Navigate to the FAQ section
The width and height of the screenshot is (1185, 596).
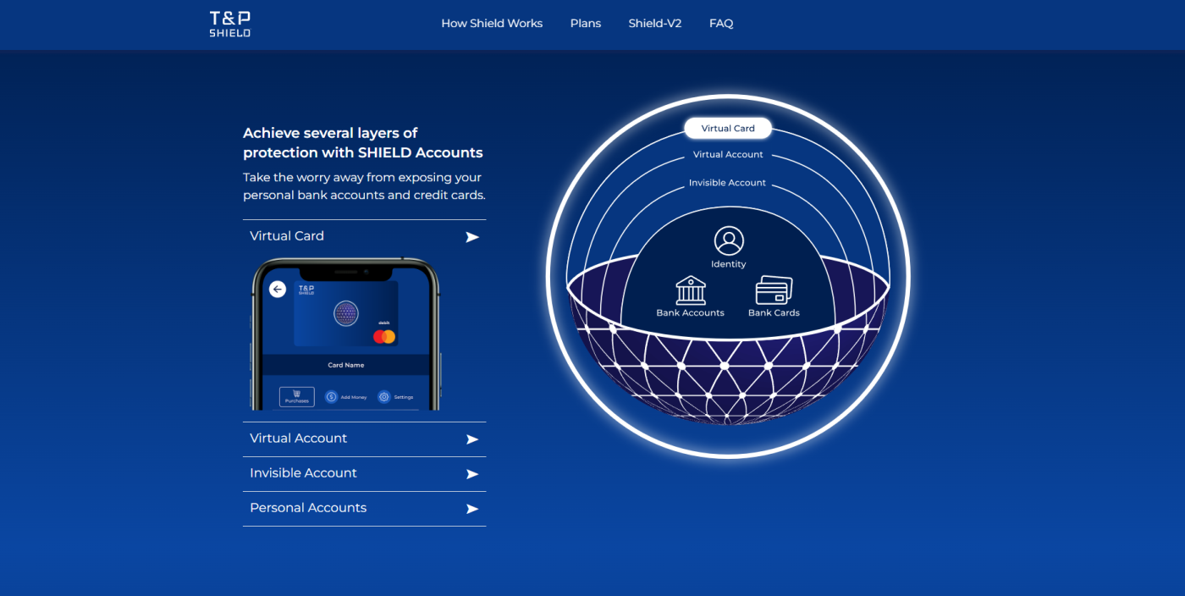point(720,24)
